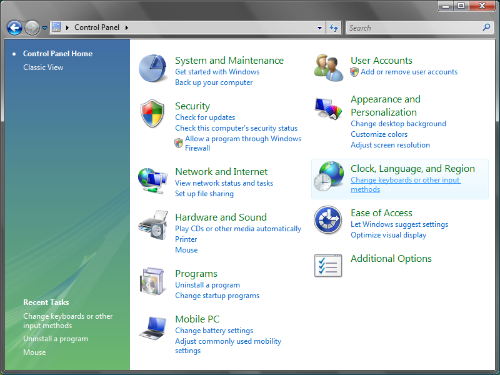The height and width of the screenshot is (375, 500).
Task: Open Ease of Access heading
Action: [381, 212]
